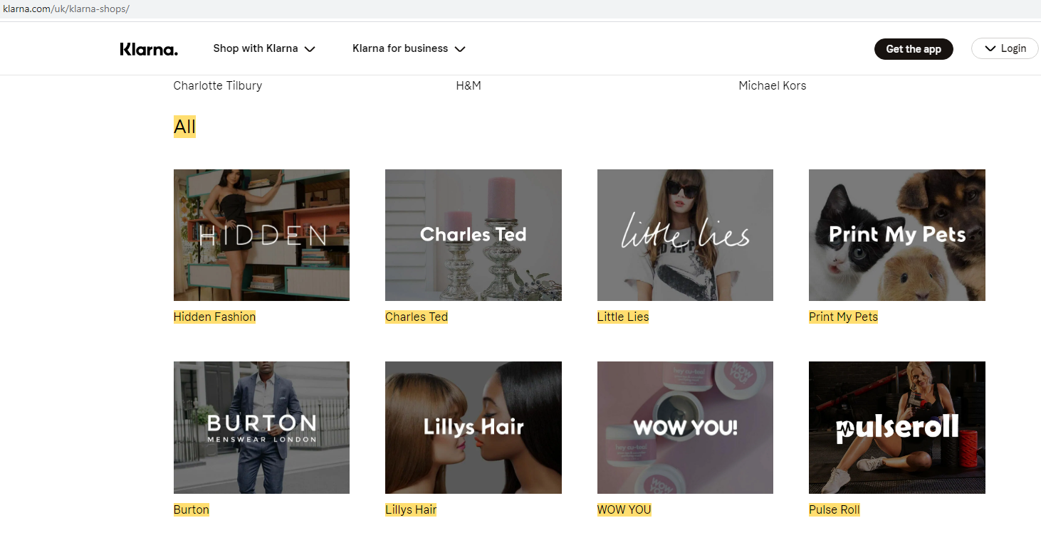Expand the Shop with Klarna menu
This screenshot has width=1041, height=550.
(x=264, y=48)
